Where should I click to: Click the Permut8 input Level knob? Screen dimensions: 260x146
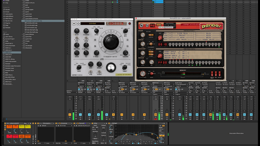pos(143,35)
